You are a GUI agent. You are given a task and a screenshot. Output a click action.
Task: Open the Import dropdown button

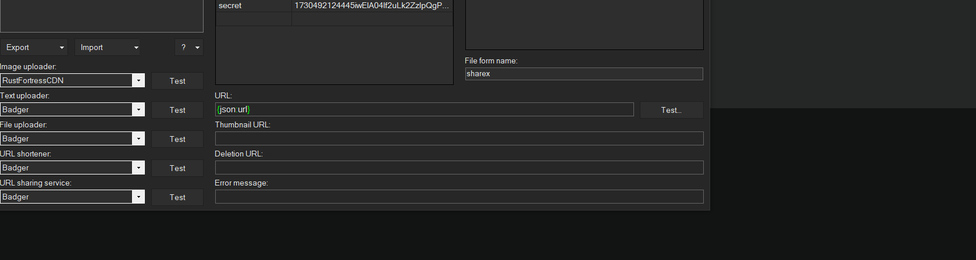click(108, 48)
